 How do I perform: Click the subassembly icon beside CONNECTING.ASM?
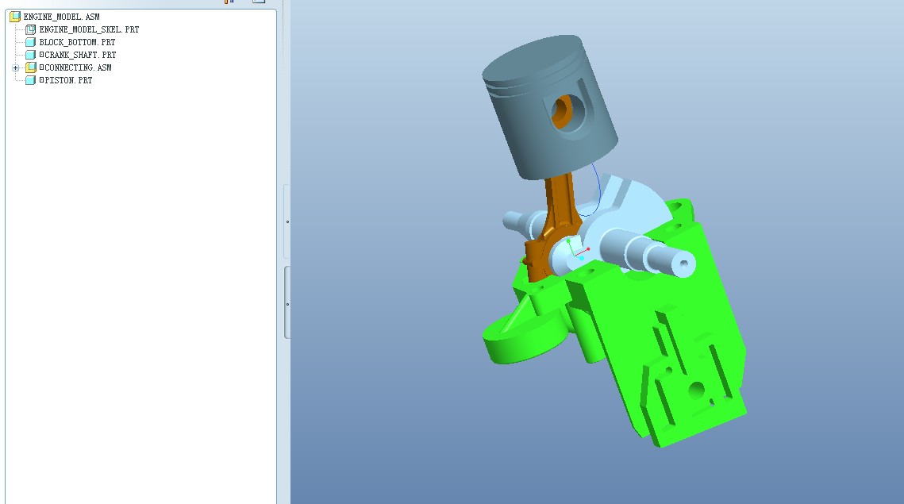point(30,67)
